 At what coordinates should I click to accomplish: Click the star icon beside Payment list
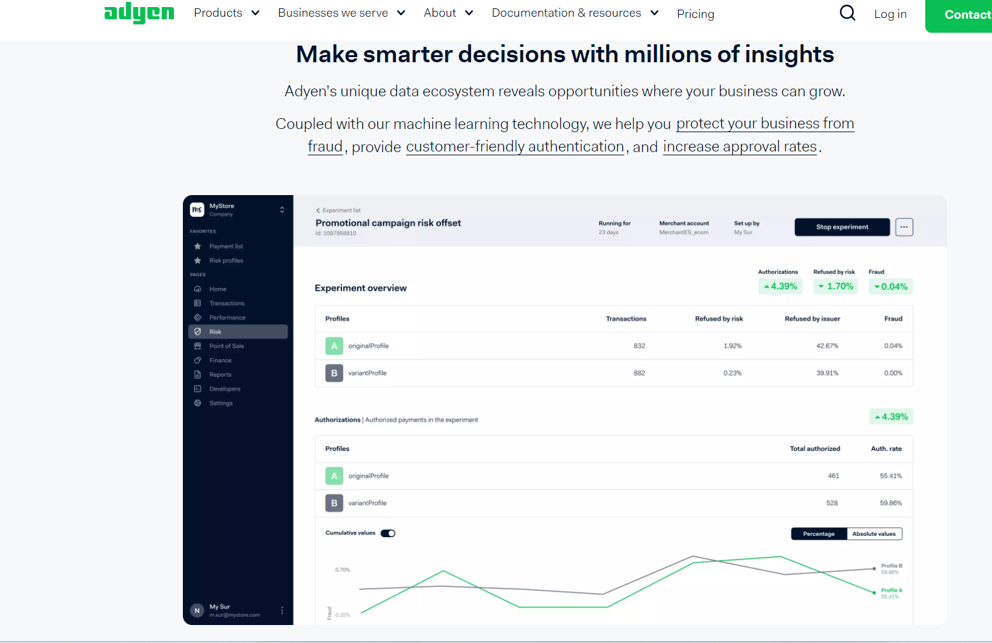pos(198,246)
